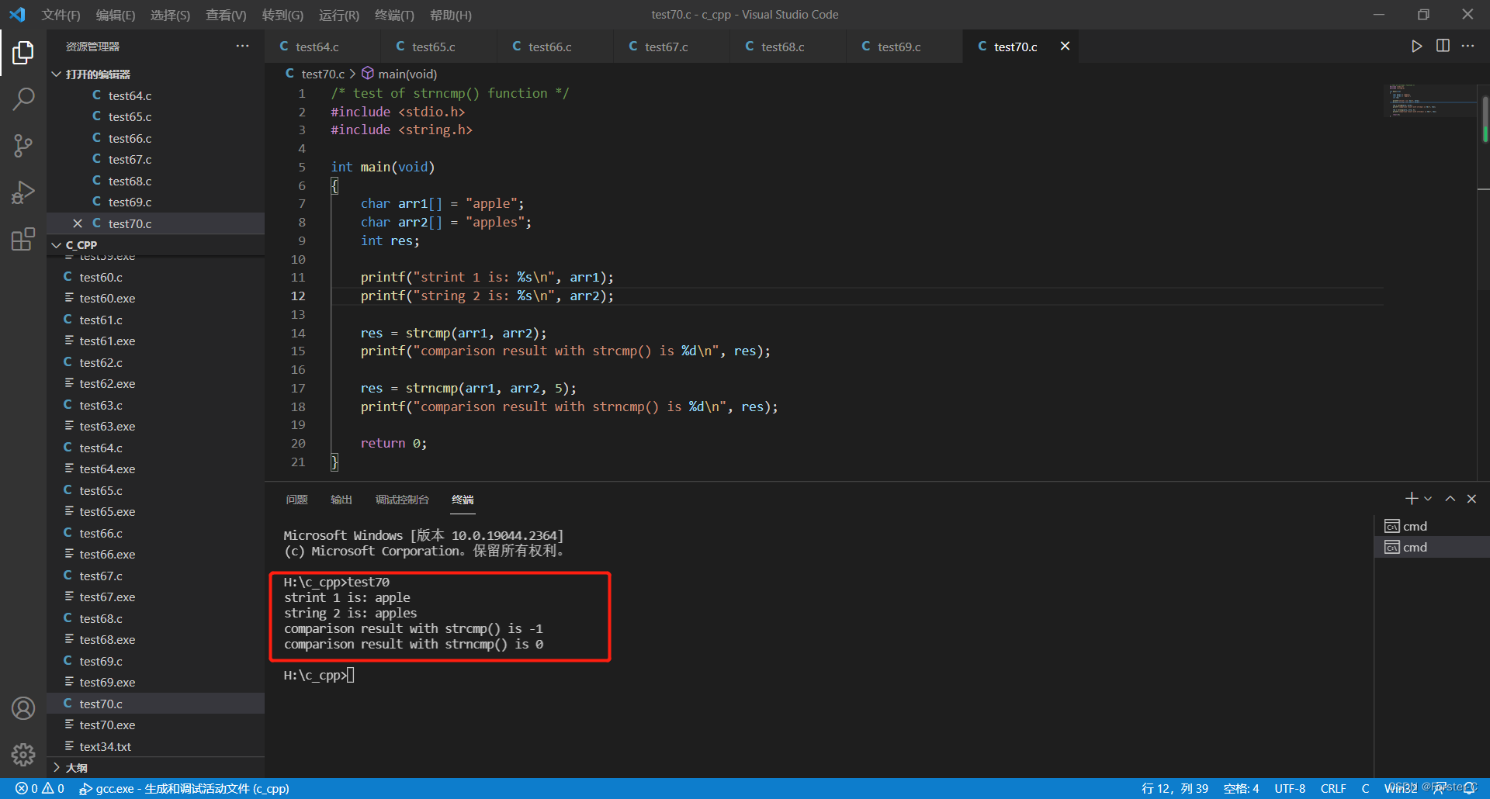Open test62.exe in the file tree
1490x799 pixels.
(x=155, y=383)
